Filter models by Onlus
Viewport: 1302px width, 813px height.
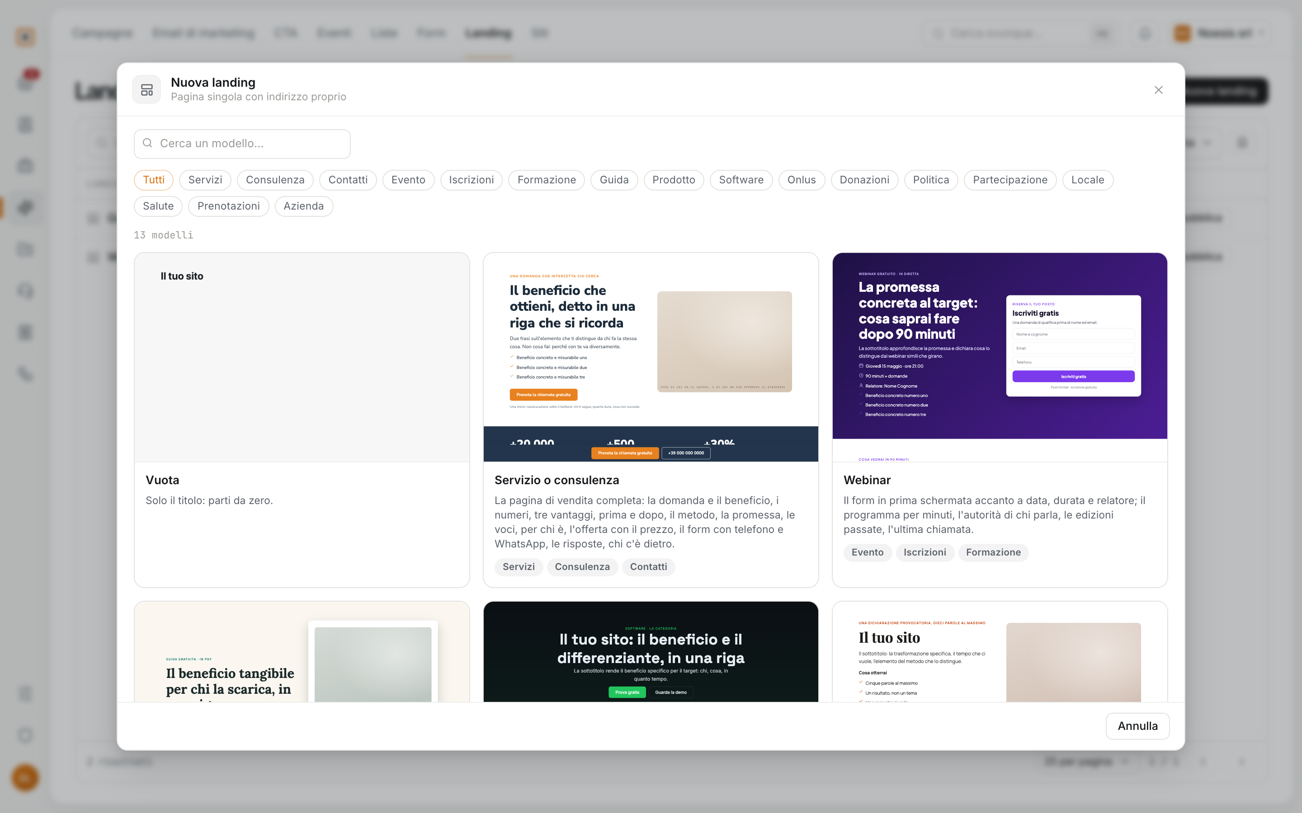(x=802, y=180)
